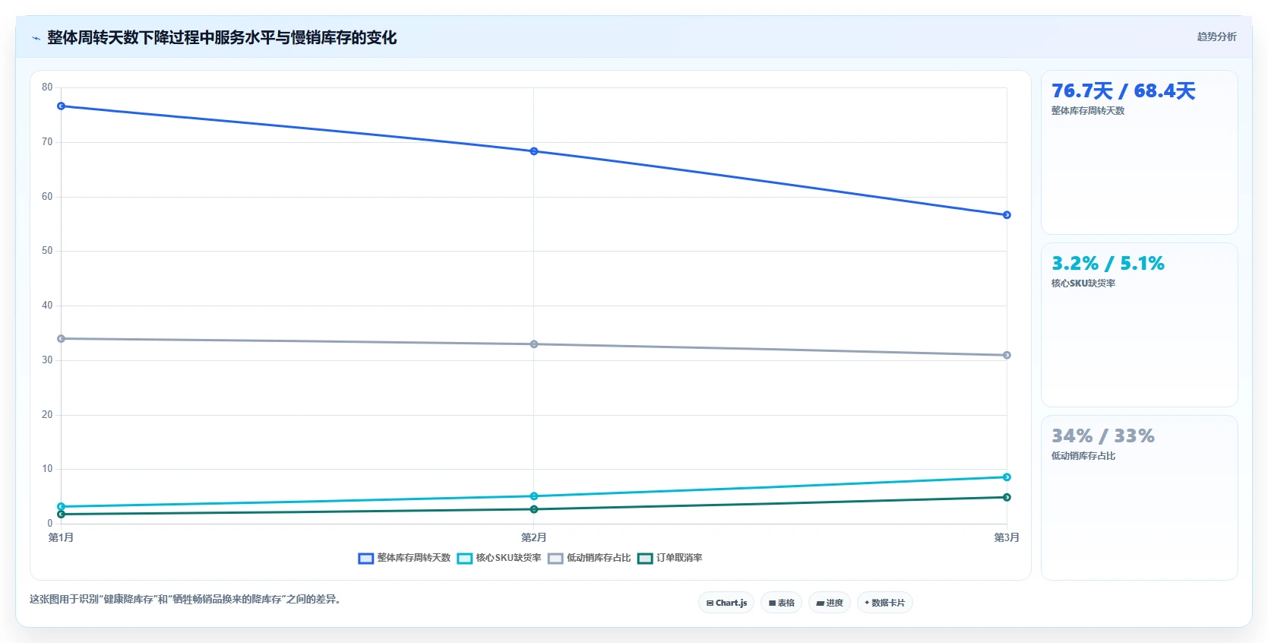Click the 核心SKU缺货率 card caption
The image size is (1268, 643).
[1083, 283]
